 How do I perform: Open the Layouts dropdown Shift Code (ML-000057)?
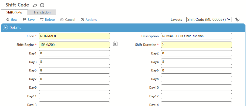pyautogui.click(x=209, y=20)
